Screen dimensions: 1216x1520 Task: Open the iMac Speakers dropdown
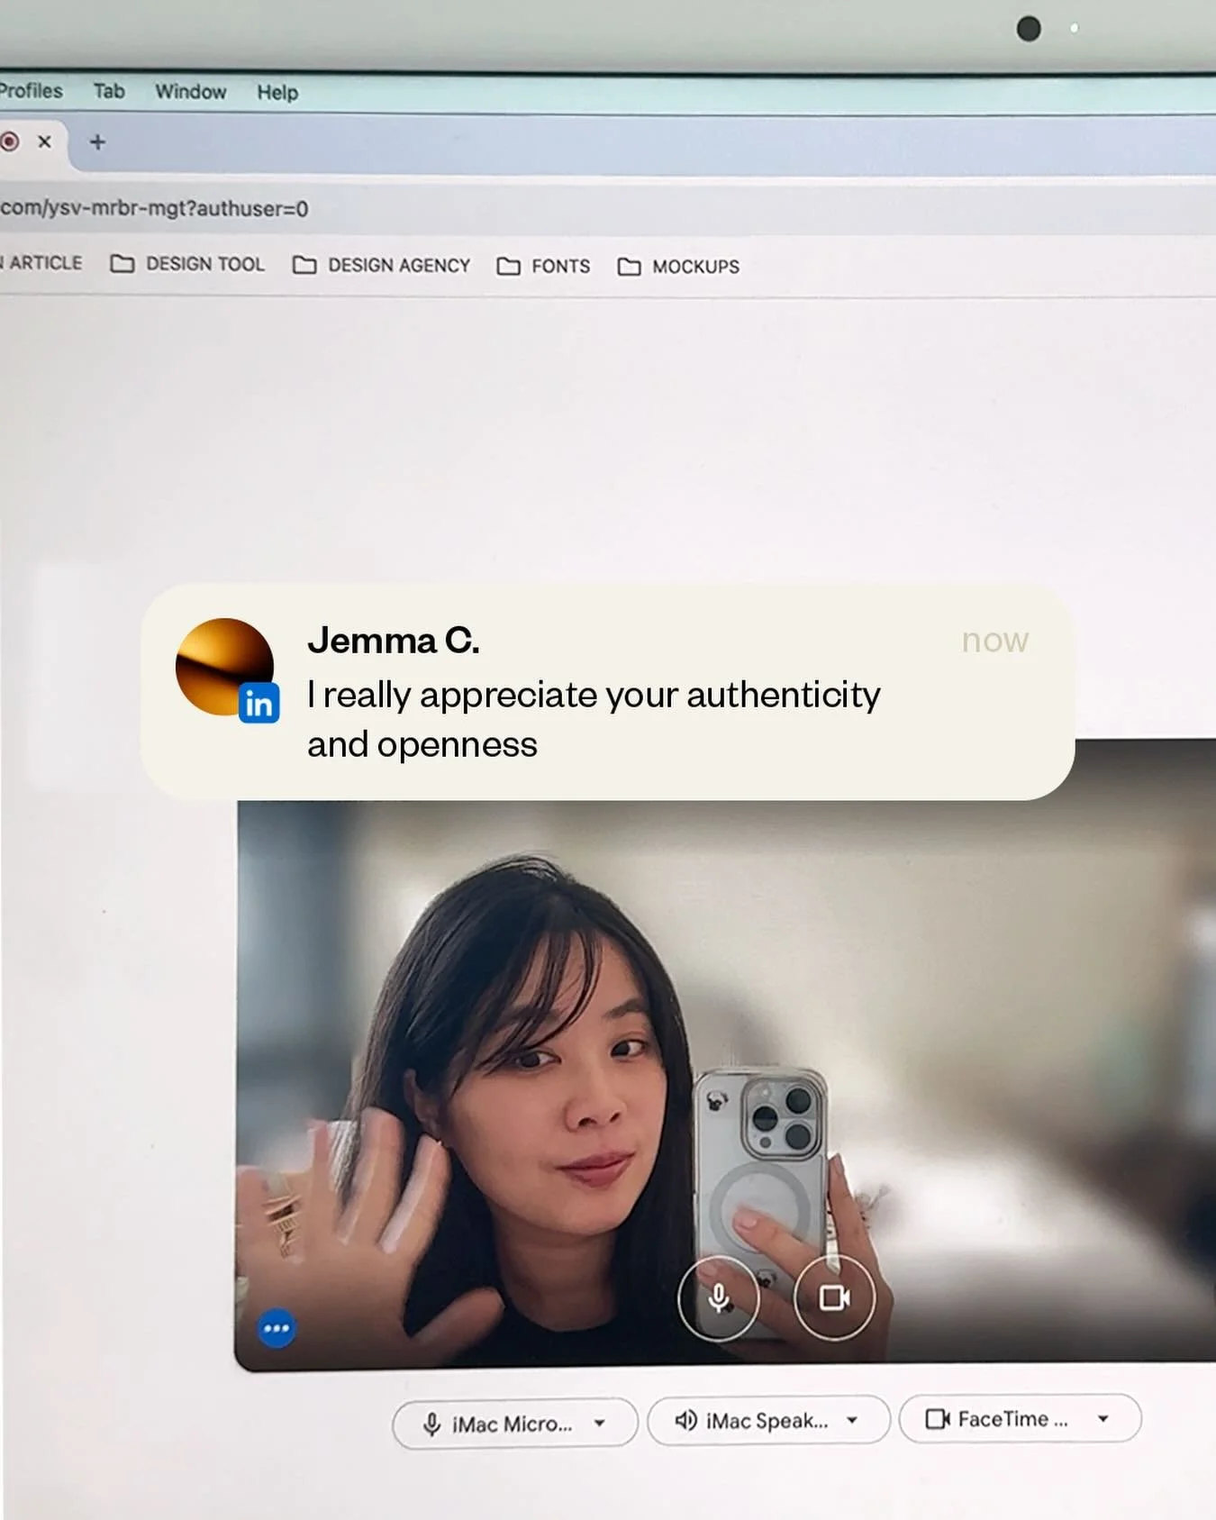tap(768, 1421)
